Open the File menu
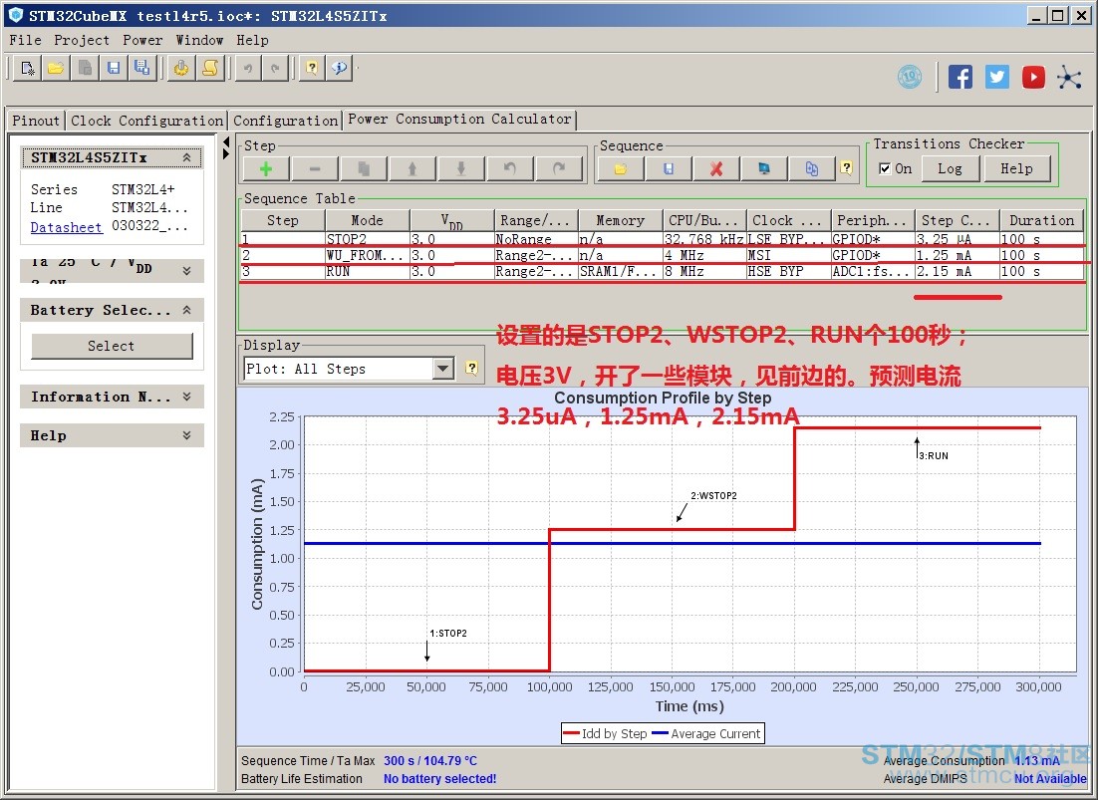Image resolution: width=1098 pixels, height=800 pixels. pos(25,40)
